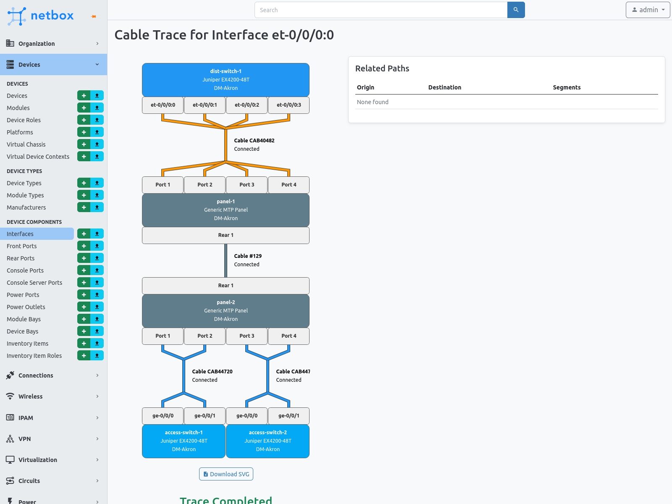Add a new Device Type using the plus icon

click(x=84, y=183)
